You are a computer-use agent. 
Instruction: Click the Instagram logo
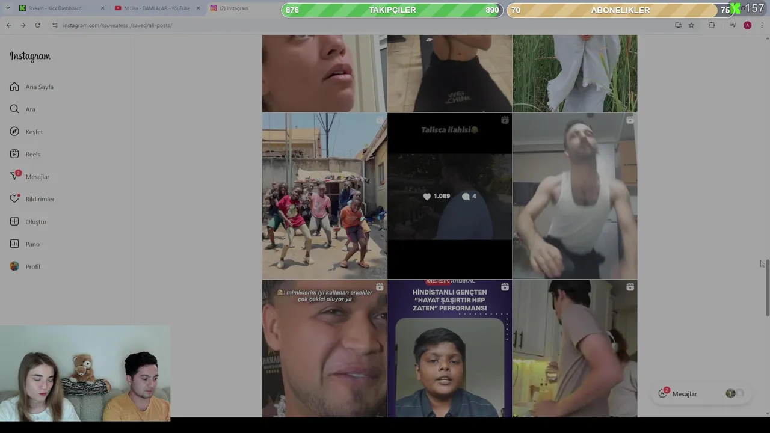click(30, 56)
